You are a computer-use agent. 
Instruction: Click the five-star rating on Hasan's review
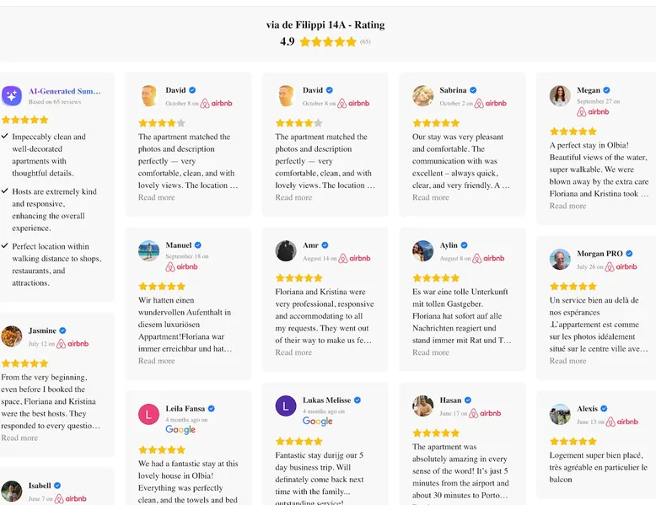(x=435, y=432)
